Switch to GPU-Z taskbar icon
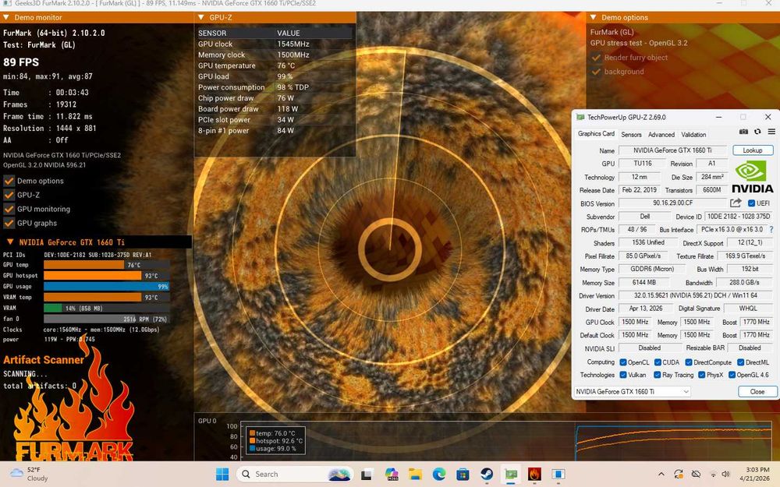The width and height of the screenshot is (780, 487). (510, 475)
